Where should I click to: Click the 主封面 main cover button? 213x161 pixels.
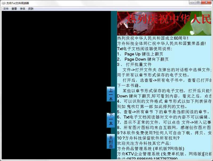(x=110, y=141)
